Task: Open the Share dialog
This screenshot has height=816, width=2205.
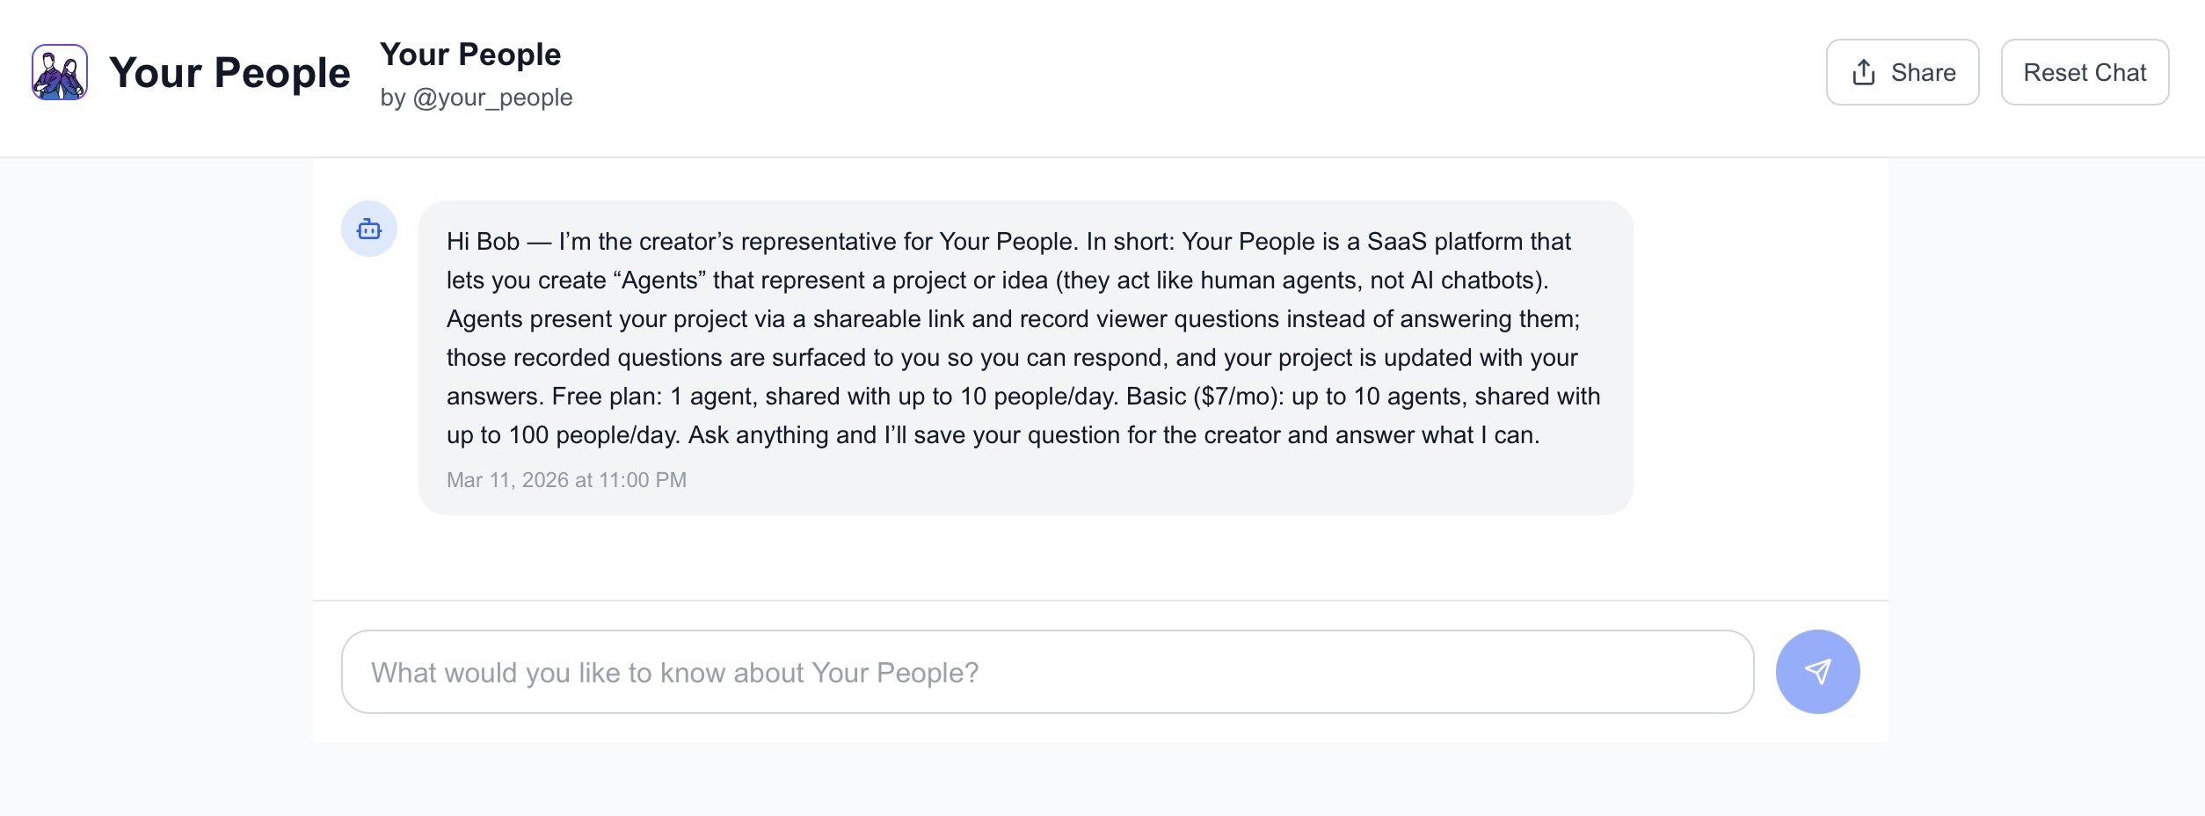Action: coord(1902,72)
